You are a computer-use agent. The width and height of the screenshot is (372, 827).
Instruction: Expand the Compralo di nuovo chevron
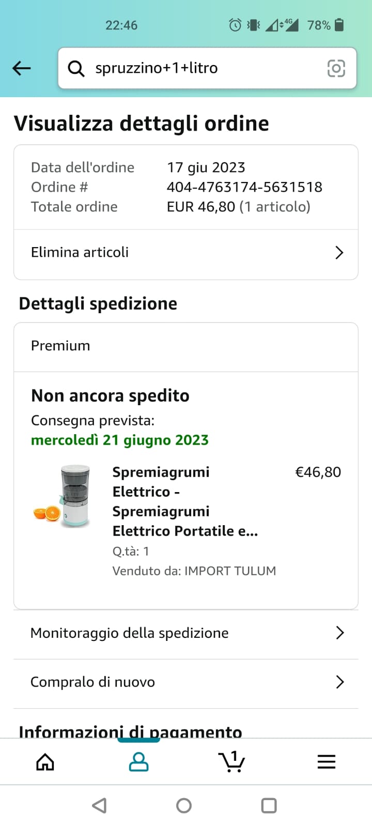pos(339,682)
